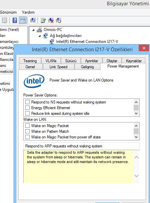Click up arrow of Power Saver Options list
Screen dimensions: 150x203
[136, 102]
